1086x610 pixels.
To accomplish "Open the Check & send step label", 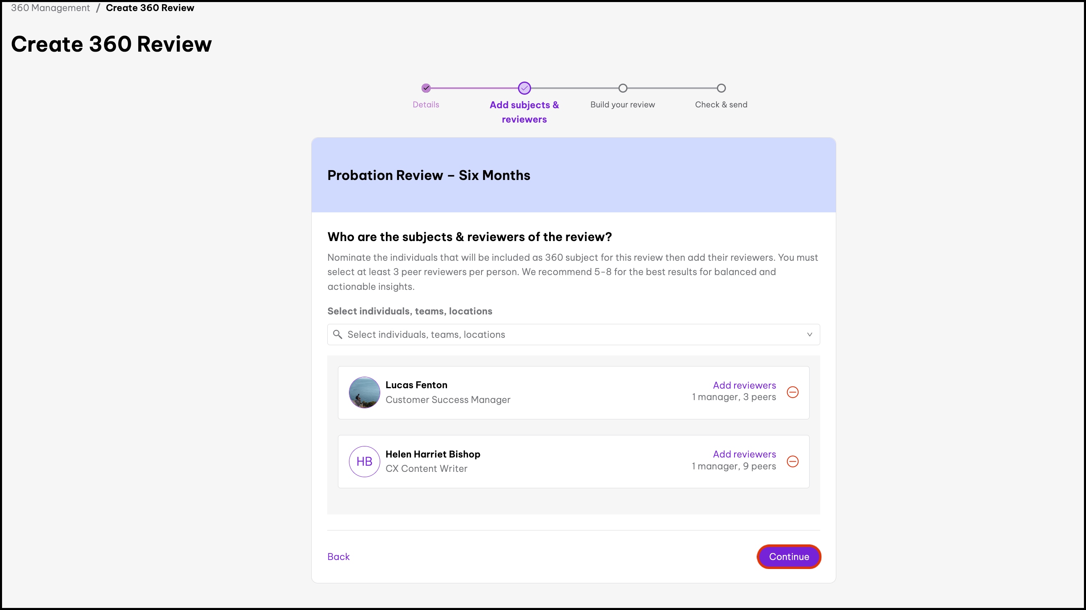I will coord(721,105).
